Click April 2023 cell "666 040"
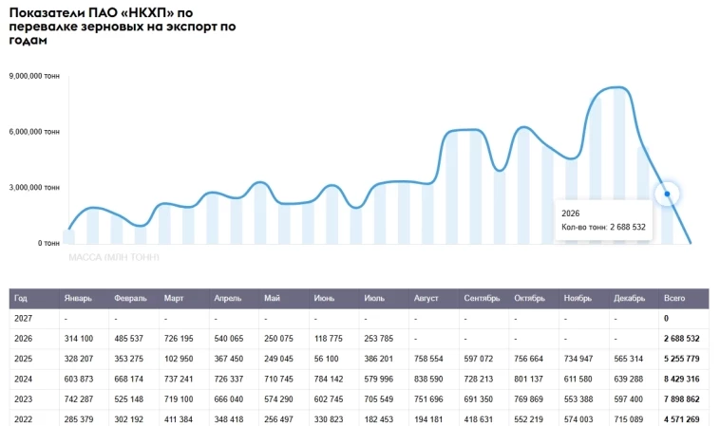Screen dimensions: 720x426 (x=229, y=398)
